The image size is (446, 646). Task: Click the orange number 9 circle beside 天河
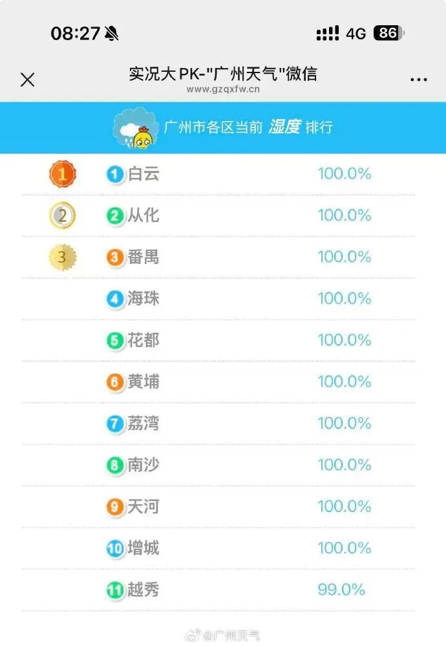point(114,507)
